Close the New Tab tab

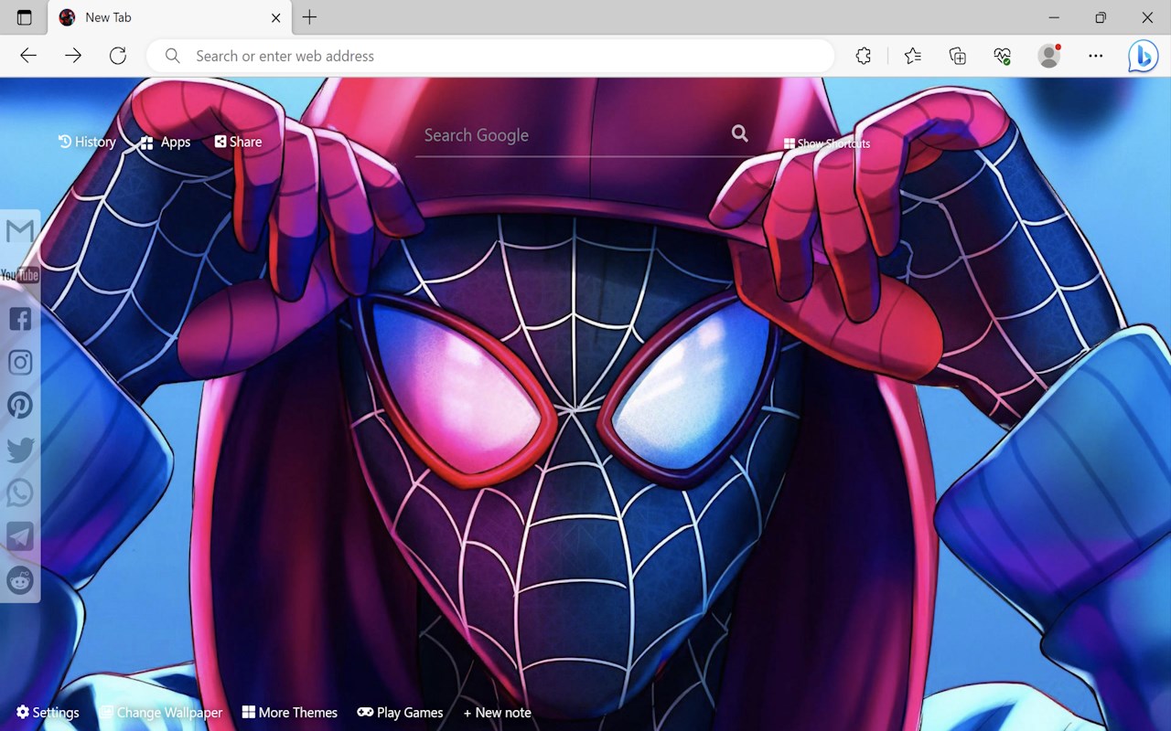(276, 17)
